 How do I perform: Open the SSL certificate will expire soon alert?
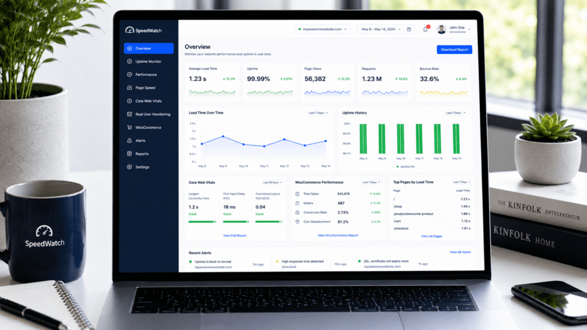(393, 264)
